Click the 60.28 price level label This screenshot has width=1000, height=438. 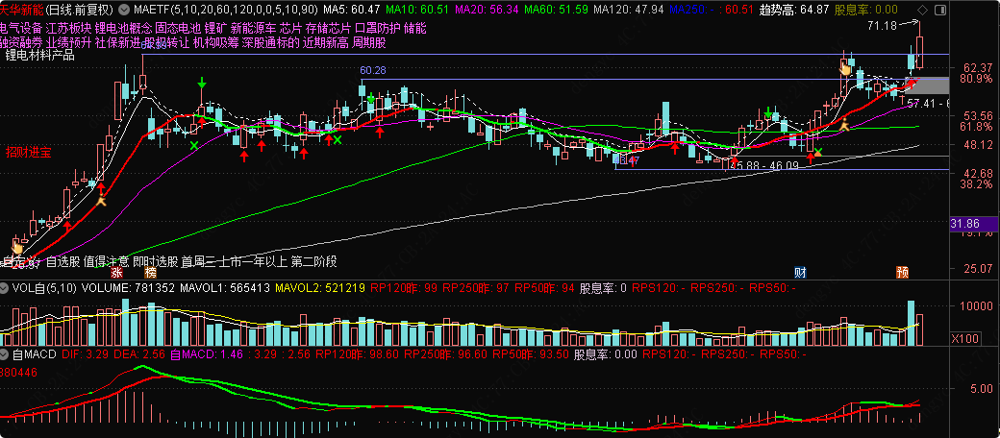373,70
